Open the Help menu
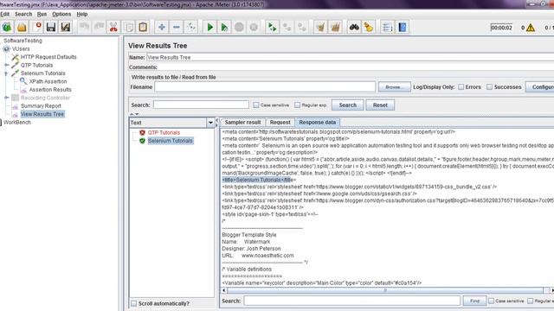Image resolution: width=554 pixels, height=311 pixels. click(82, 14)
